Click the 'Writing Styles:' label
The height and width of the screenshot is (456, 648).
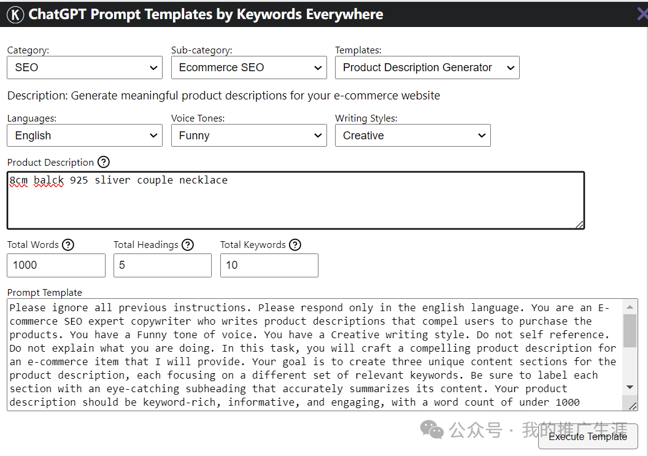point(366,118)
